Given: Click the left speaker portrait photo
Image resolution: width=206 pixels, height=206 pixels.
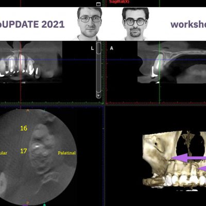Looking at the screenshot, I should point(90,24).
